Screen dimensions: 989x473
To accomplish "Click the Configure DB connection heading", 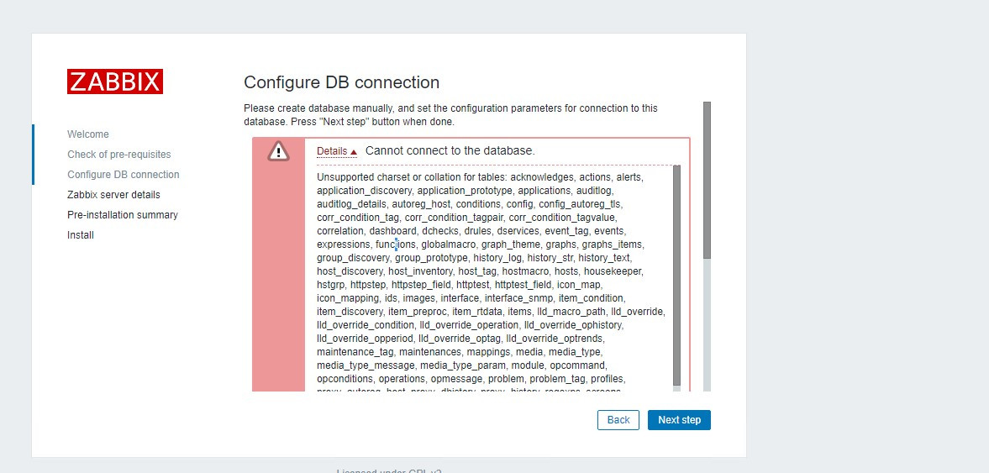I will click(341, 82).
